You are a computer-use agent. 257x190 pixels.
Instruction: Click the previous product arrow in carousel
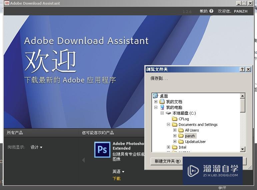pyautogui.click(x=83, y=160)
